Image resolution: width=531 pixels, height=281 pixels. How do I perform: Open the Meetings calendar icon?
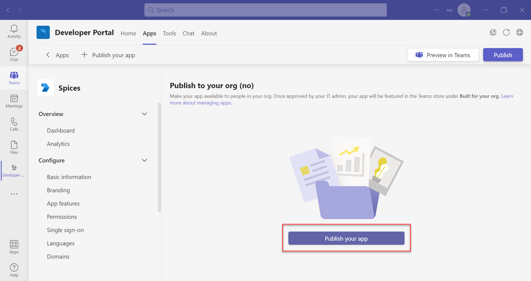(x=14, y=101)
